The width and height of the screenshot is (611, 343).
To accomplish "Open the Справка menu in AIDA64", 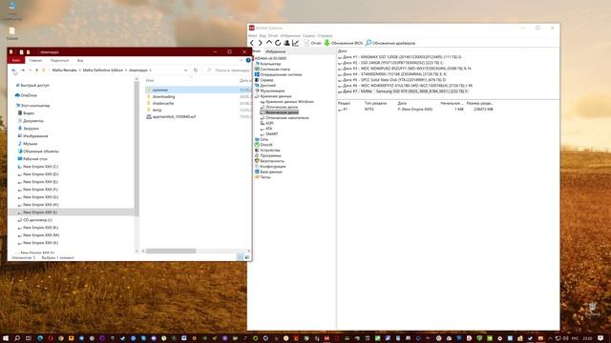I will tap(325, 36).
